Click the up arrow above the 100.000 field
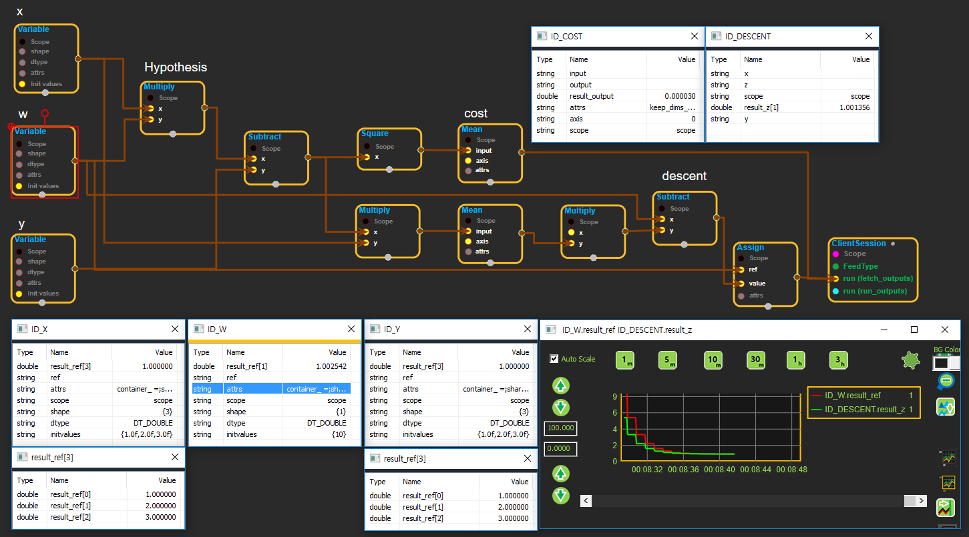 point(560,386)
